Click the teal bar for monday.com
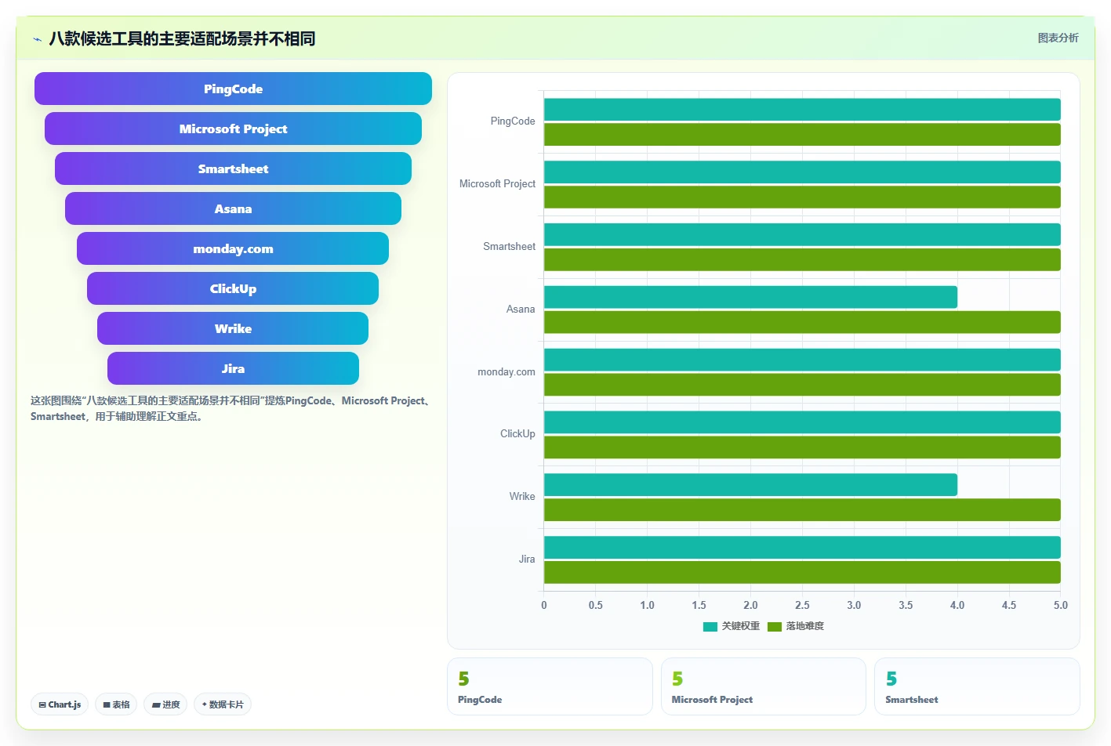 [802, 360]
